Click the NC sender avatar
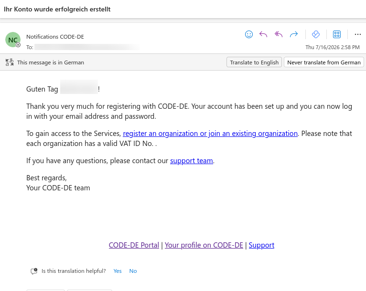 pos(13,40)
